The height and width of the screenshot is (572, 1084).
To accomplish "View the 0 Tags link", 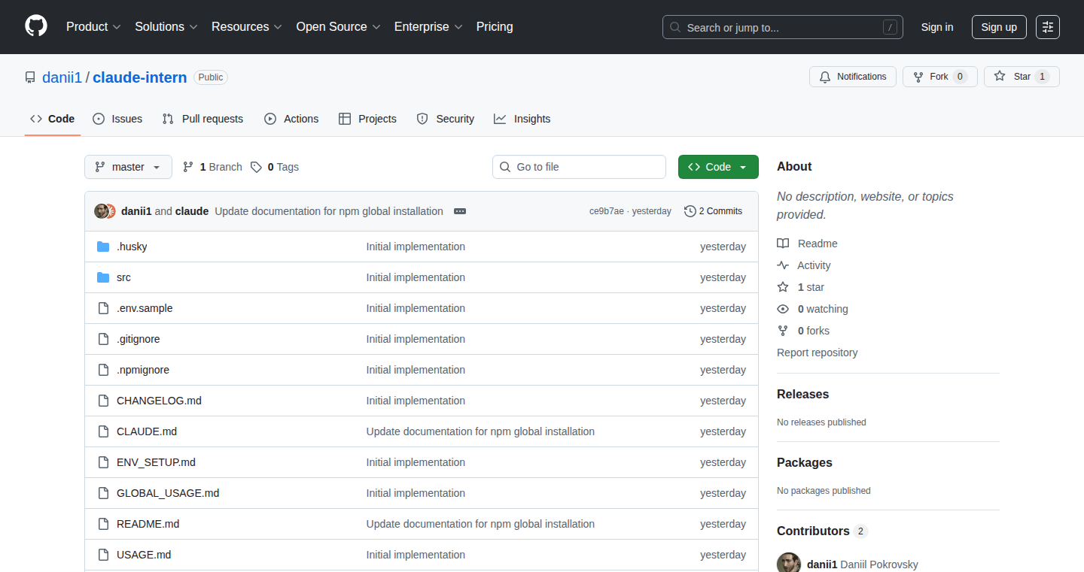I will point(275,167).
